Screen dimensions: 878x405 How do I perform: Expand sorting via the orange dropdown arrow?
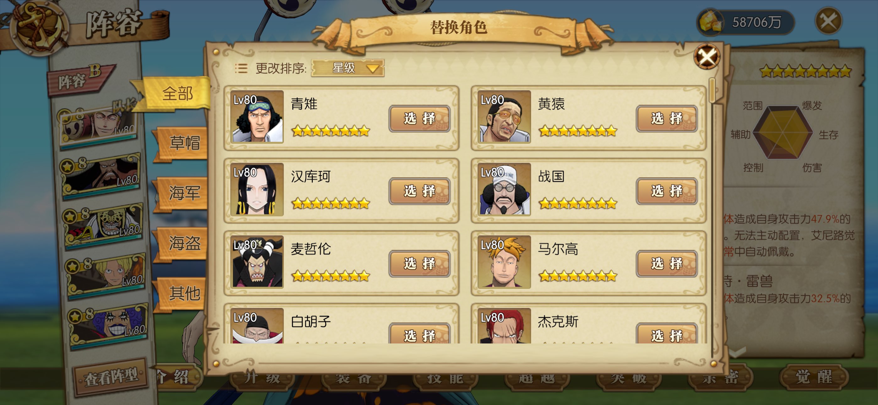coord(372,68)
